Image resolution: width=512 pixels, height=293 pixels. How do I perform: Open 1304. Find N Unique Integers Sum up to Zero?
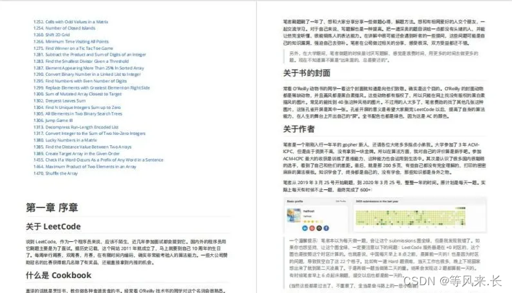pyautogui.click(x=77, y=107)
